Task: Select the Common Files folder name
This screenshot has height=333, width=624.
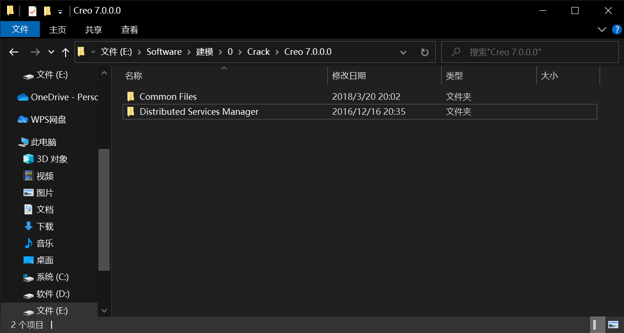Action: [x=168, y=97]
